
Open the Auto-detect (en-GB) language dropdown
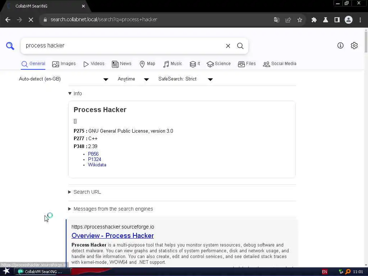(x=64, y=79)
